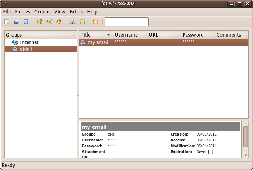This screenshot has height=170, width=253.
Task: Open the Extras menu
Action: (x=76, y=12)
